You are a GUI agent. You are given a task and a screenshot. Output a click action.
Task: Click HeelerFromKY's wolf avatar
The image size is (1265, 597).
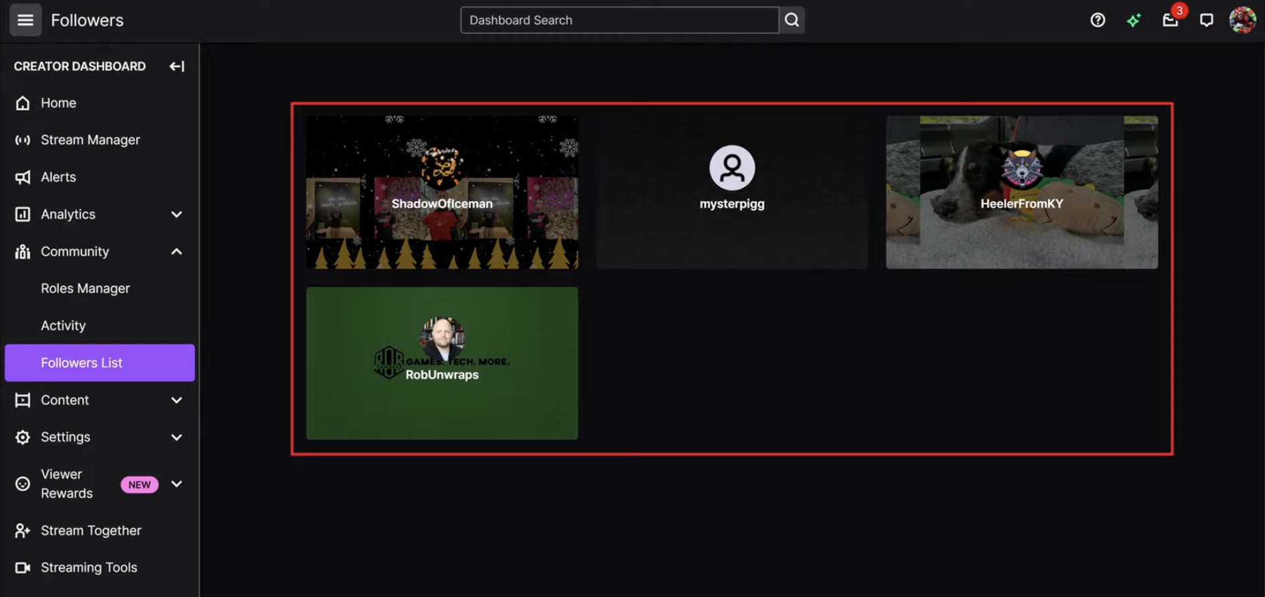pyautogui.click(x=1022, y=167)
